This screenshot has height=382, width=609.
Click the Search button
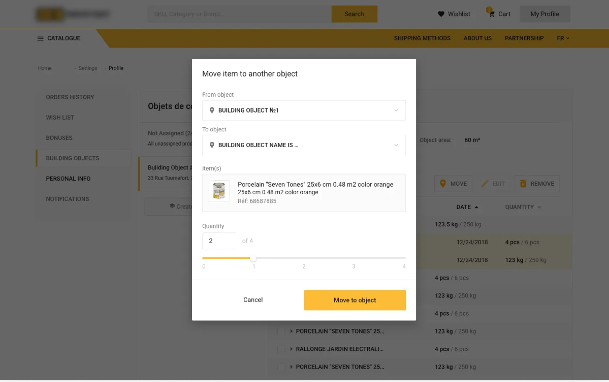pyautogui.click(x=354, y=14)
